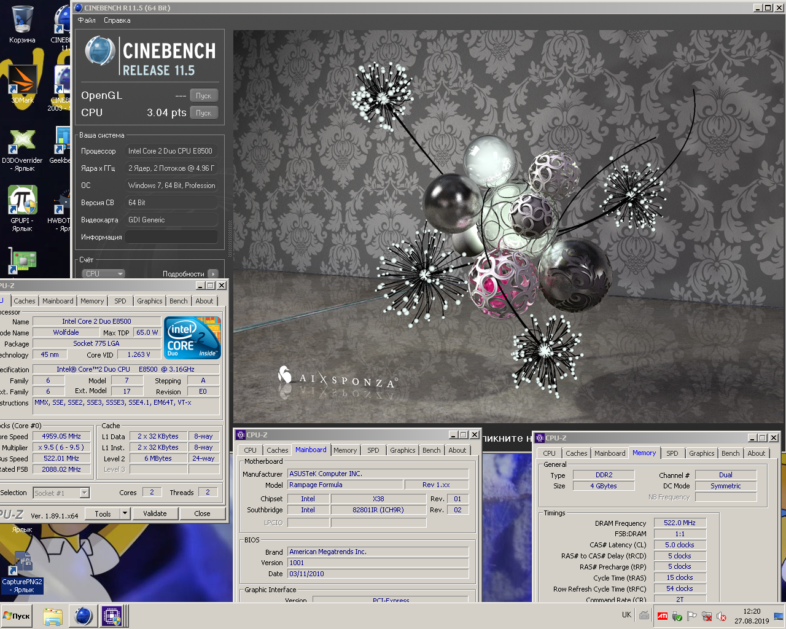786x629 pixels.
Task: Click the ATI tray icon
Action: pos(663,616)
